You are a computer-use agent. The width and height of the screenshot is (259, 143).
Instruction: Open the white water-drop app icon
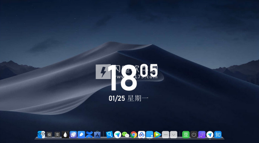(65, 135)
